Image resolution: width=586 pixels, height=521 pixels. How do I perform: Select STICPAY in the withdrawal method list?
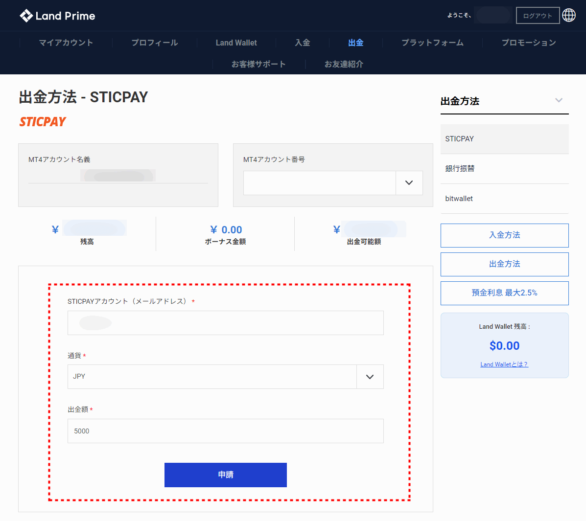pos(505,139)
